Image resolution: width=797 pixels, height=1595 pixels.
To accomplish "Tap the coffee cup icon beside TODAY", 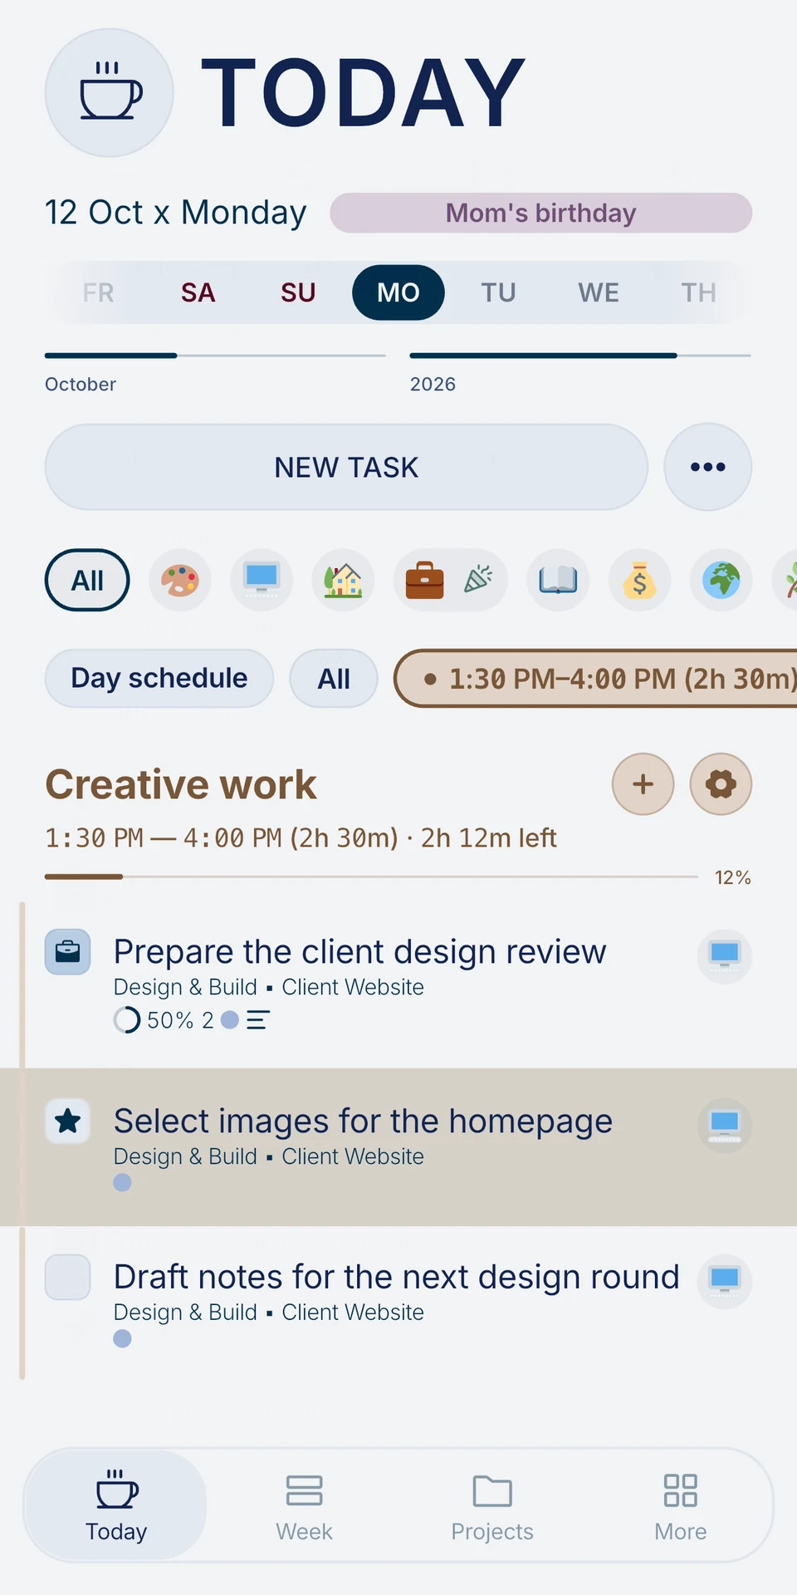I will point(109,92).
